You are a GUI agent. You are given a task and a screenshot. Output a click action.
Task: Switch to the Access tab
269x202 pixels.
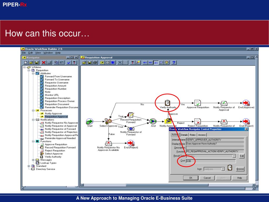click(202, 135)
